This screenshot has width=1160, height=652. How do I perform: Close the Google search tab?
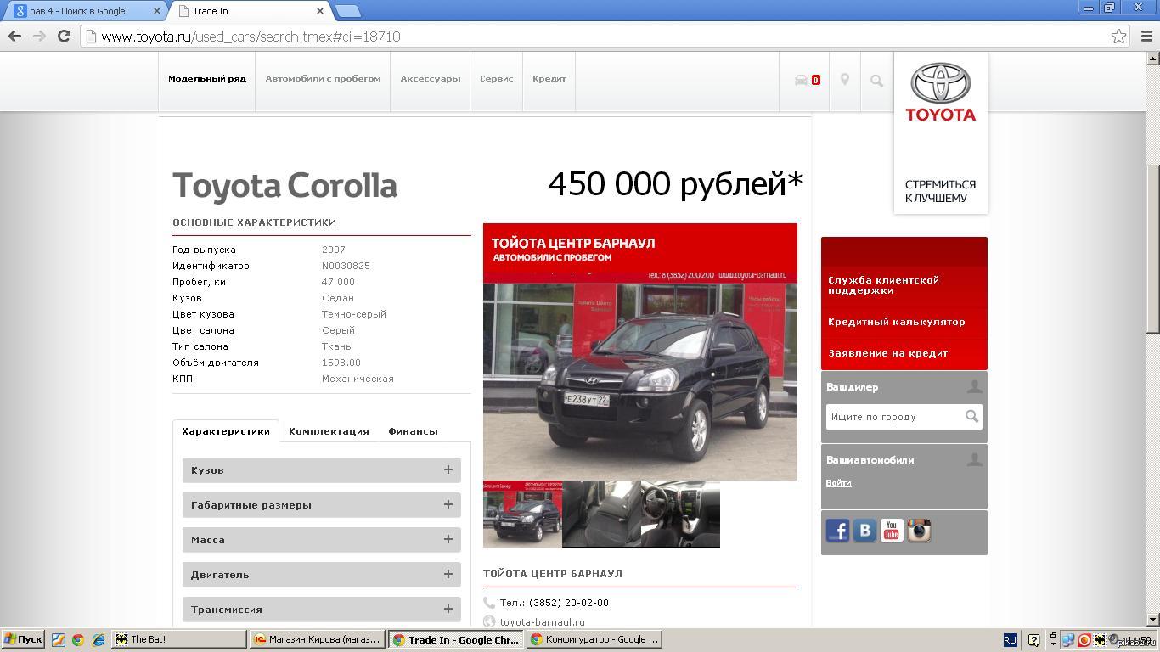[157, 11]
